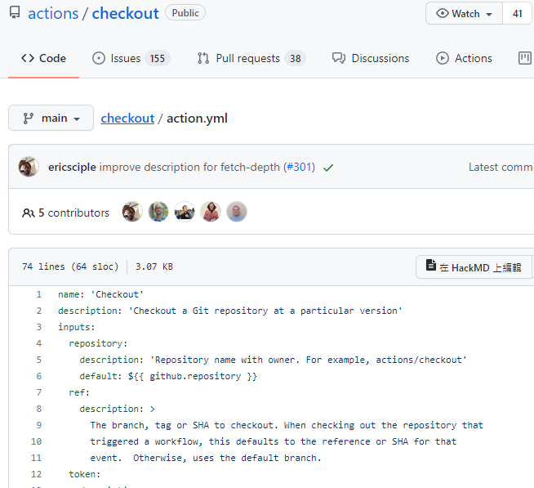Click the 5 contributors label
The height and width of the screenshot is (488, 534).
point(74,213)
